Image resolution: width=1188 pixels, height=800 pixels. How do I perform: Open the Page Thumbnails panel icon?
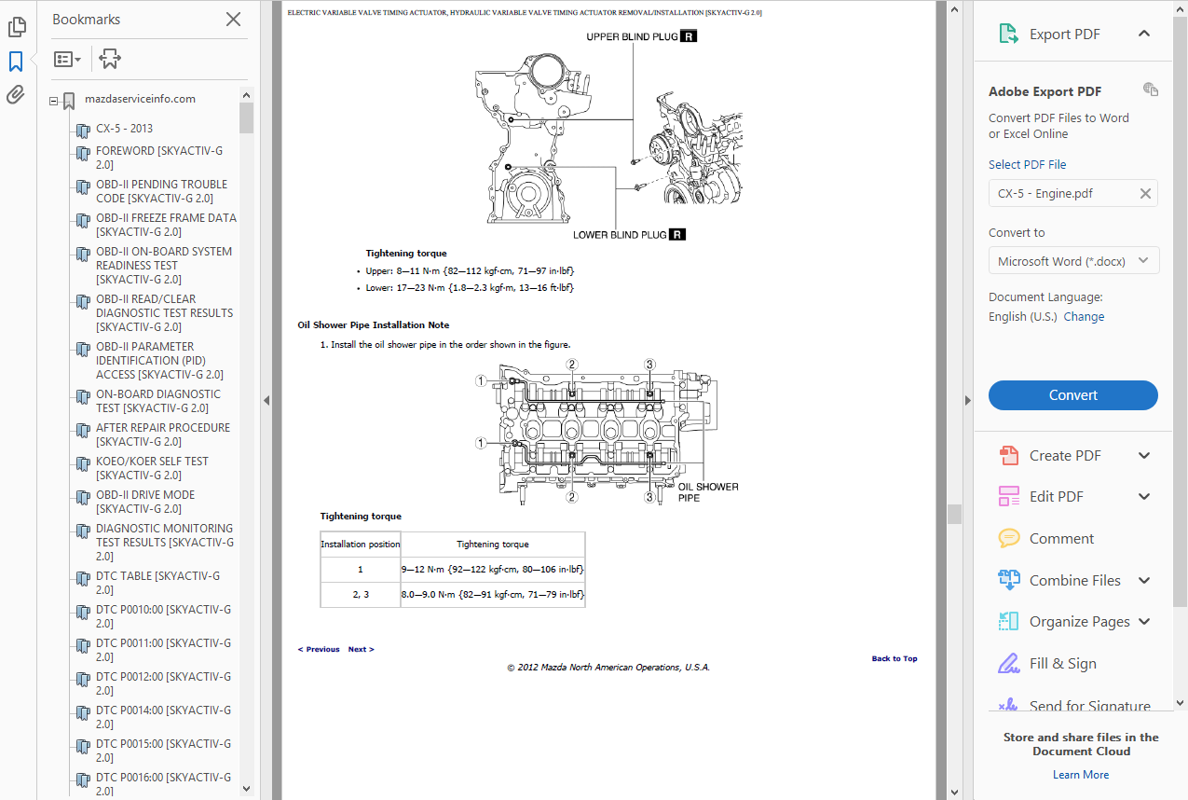click(16, 27)
